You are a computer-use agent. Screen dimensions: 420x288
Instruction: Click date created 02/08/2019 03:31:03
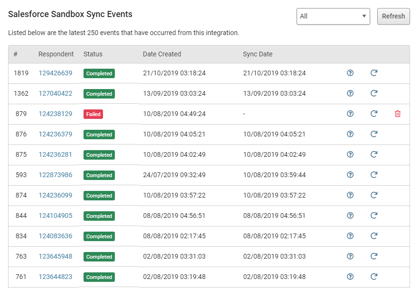point(174,256)
